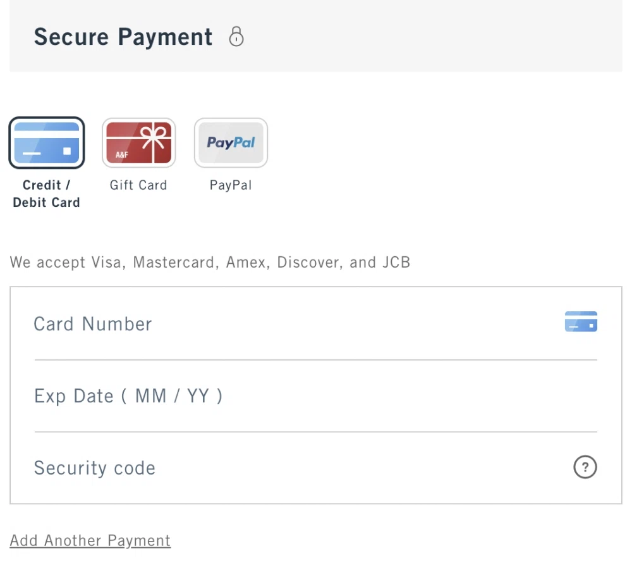
Task: Select the 'Credit / Debit Card' text label
Action: [47, 194]
